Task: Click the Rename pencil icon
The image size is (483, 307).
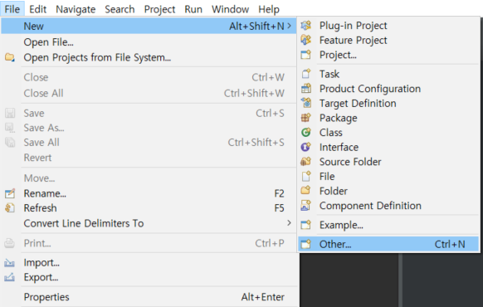Action: click(10, 193)
